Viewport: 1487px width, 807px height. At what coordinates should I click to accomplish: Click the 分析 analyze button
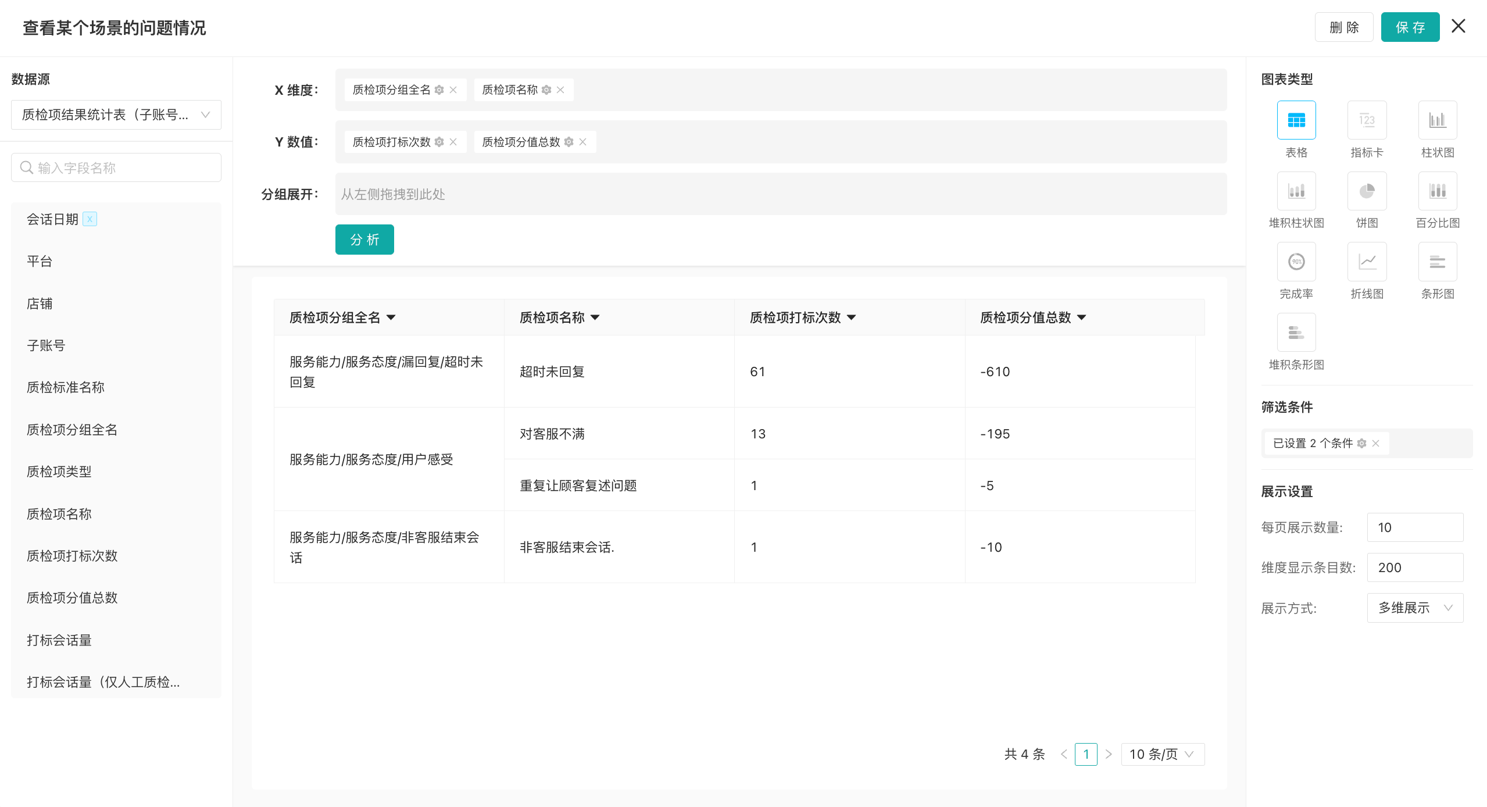click(364, 240)
